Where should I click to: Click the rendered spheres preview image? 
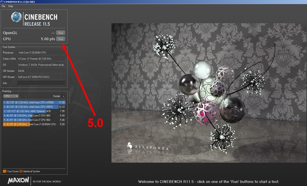[209, 92]
